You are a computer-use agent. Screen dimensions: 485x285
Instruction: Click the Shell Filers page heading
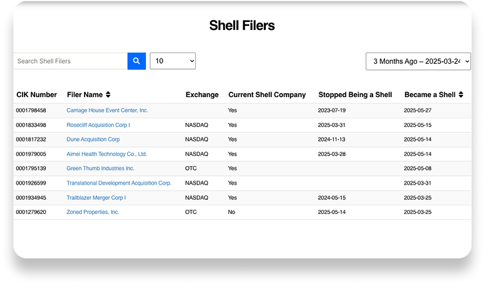[242, 26]
